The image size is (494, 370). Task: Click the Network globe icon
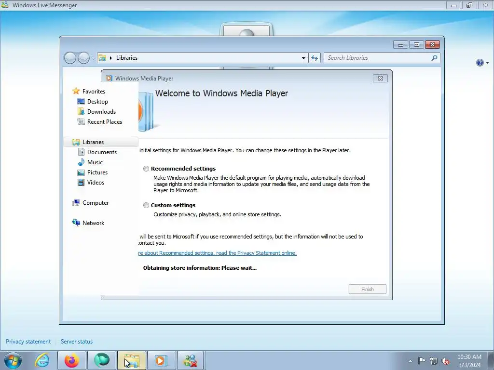[76, 223]
